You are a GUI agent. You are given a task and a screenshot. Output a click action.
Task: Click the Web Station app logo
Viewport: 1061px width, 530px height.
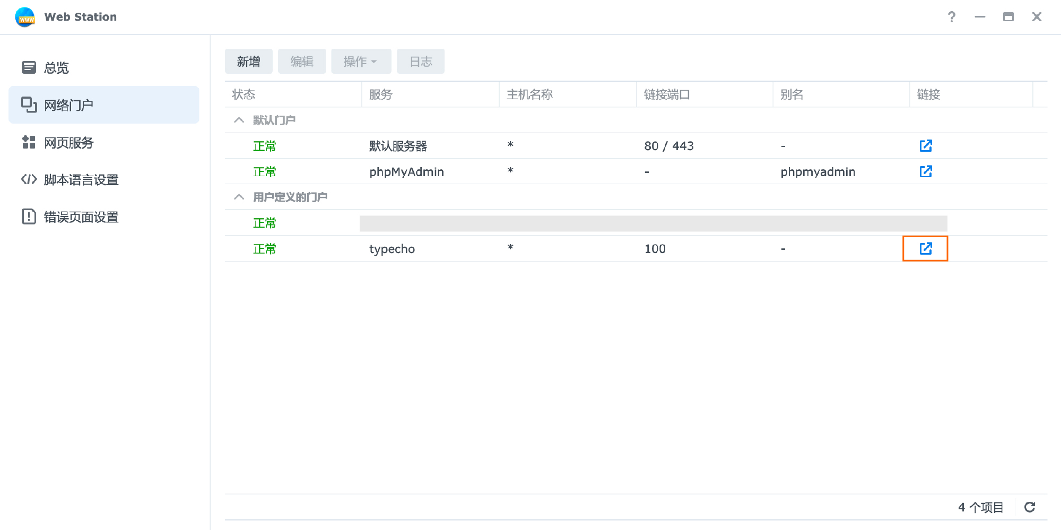pyautogui.click(x=25, y=17)
